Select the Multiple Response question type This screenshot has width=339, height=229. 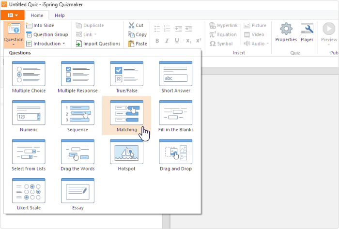(77, 77)
